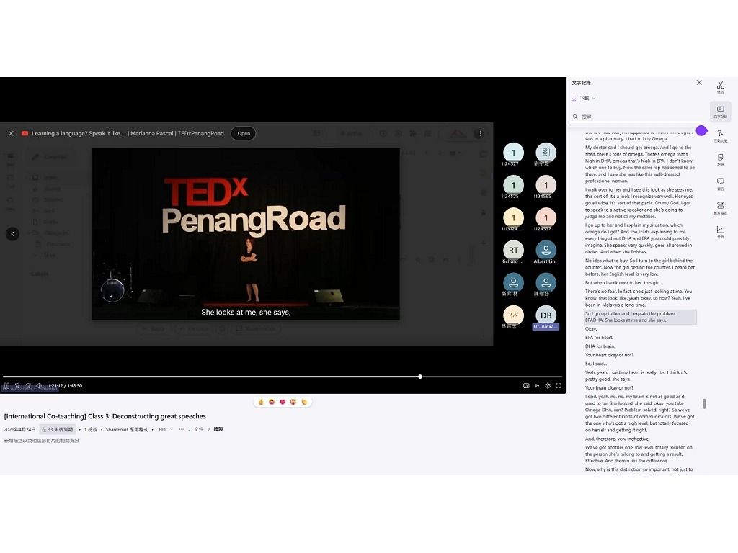Viewport: 738px width, 553px height.
Task: Expand the breadcrumb ellipsis
Action: click(181, 429)
